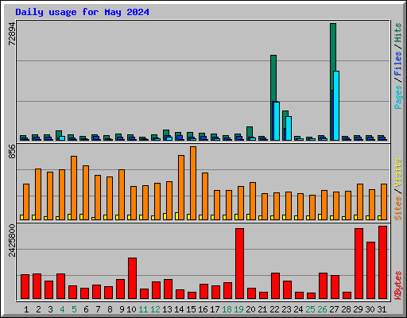407x318 pixels.
Task: Click the cyan Pages bar for day 23
Action: tap(289, 128)
